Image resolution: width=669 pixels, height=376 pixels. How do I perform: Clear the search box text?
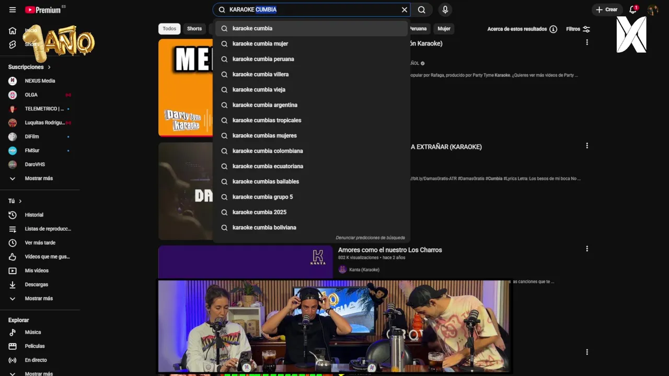click(x=404, y=9)
